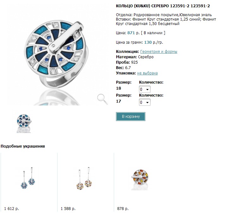The image size is (225, 216).
Task: Click the 130 р./гр. price per gram
Action: coord(154,42)
